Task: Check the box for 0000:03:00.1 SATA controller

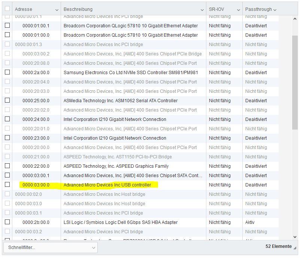Action: pyautogui.click(x=7, y=175)
